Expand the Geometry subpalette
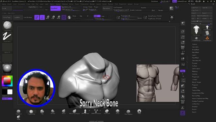216x122 pixels. pos(195,47)
